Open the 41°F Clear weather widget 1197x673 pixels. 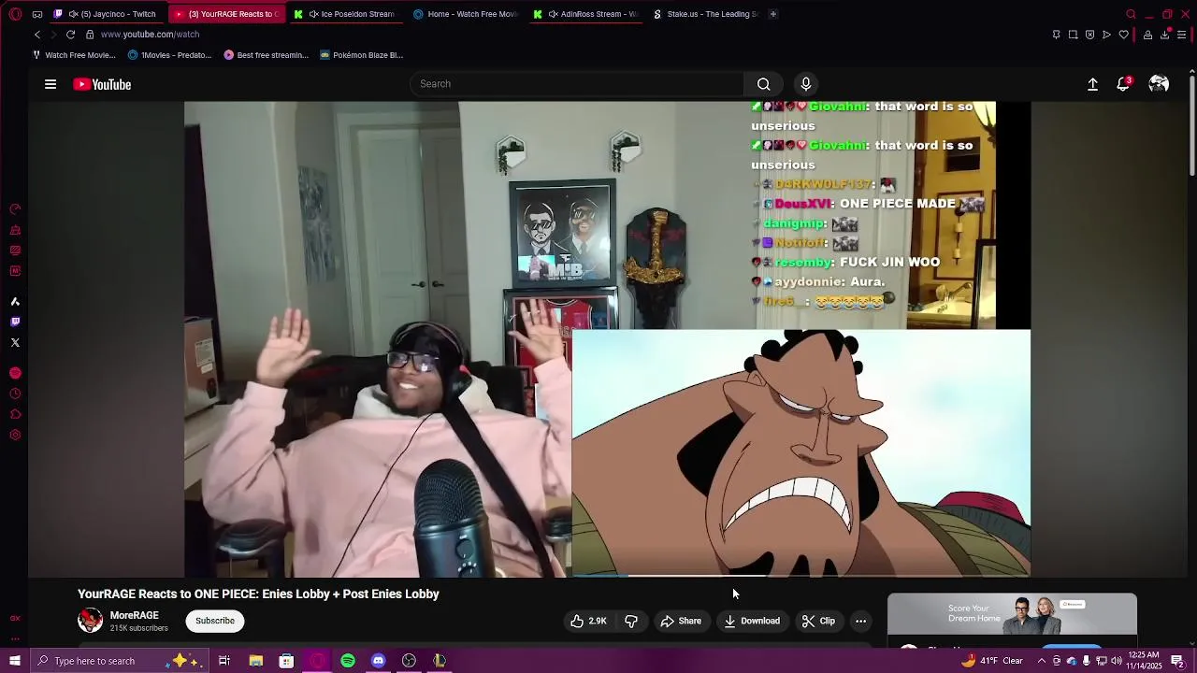[991, 661]
